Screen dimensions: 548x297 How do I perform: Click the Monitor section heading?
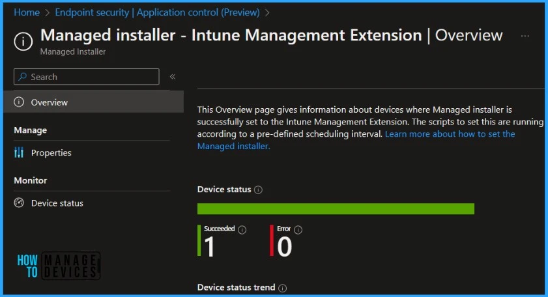click(x=31, y=180)
